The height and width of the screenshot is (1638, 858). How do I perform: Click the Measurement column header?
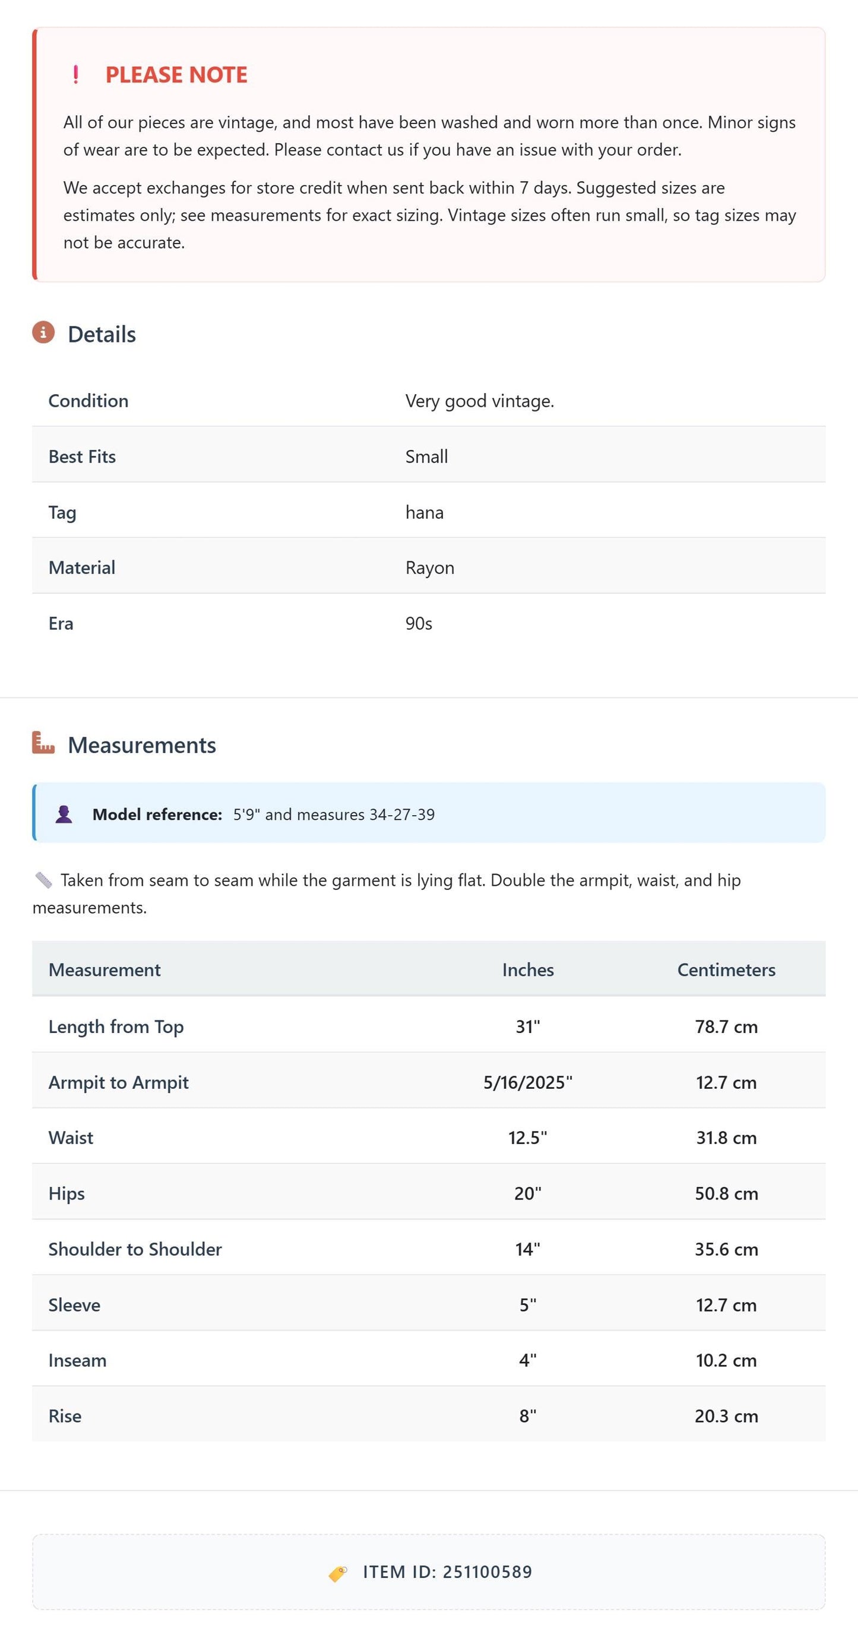click(x=105, y=970)
